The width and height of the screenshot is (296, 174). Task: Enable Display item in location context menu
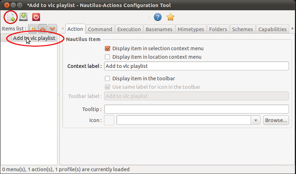coord(108,57)
